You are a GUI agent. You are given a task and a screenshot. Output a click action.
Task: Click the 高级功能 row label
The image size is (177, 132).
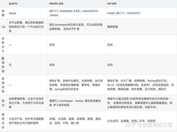click(3, 85)
